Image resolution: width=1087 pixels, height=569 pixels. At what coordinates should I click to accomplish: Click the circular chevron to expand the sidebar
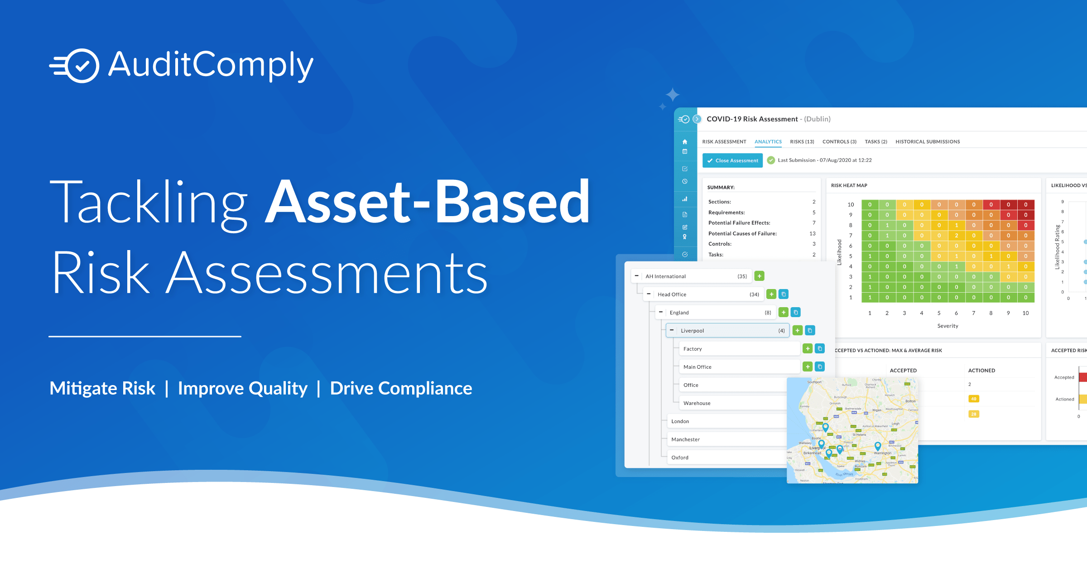point(697,119)
